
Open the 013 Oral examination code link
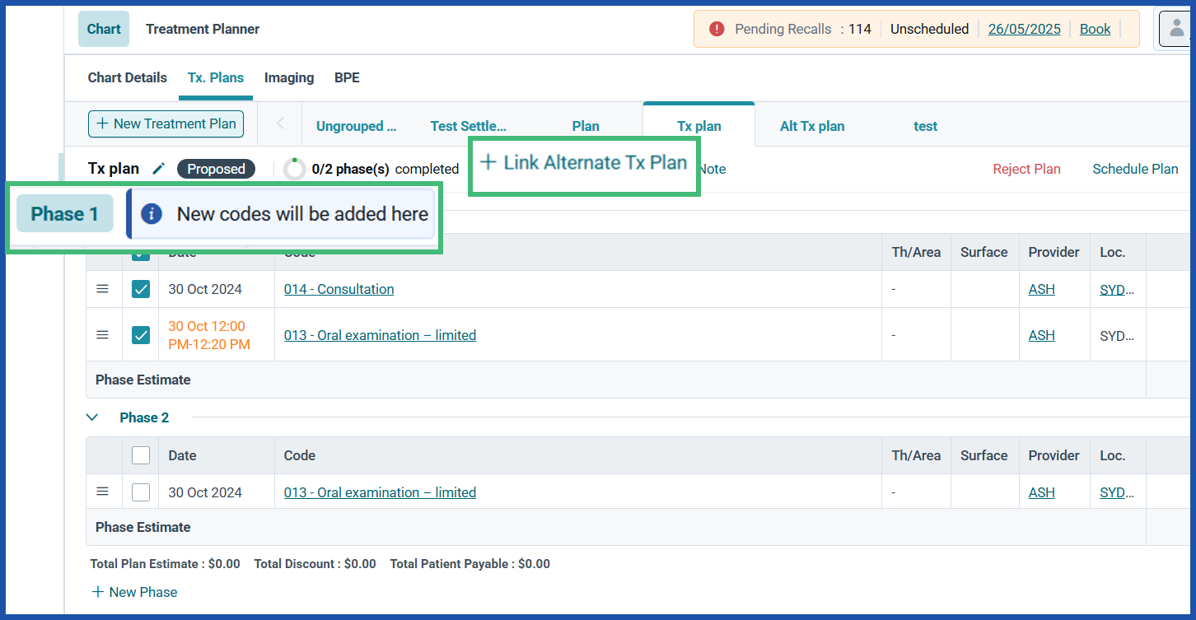point(379,334)
